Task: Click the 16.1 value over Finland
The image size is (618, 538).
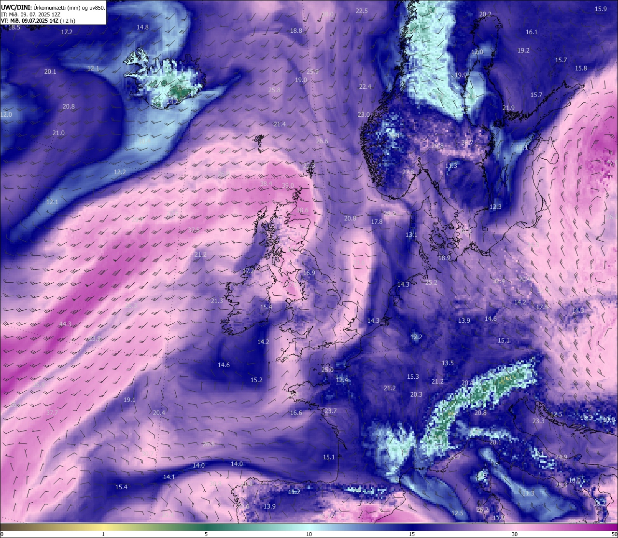Action: [x=532, y=32]
